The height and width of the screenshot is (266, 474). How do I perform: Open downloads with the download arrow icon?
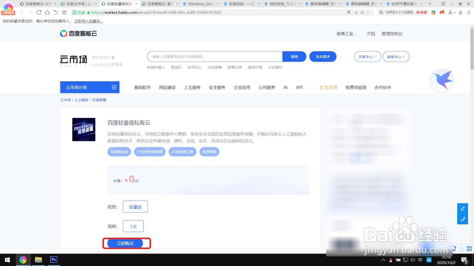[460, 12]
